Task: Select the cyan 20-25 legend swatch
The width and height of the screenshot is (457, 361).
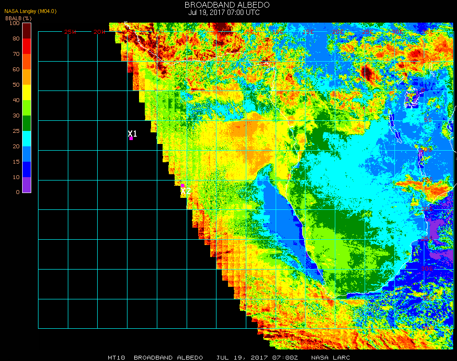Action: tap(27, 139)
